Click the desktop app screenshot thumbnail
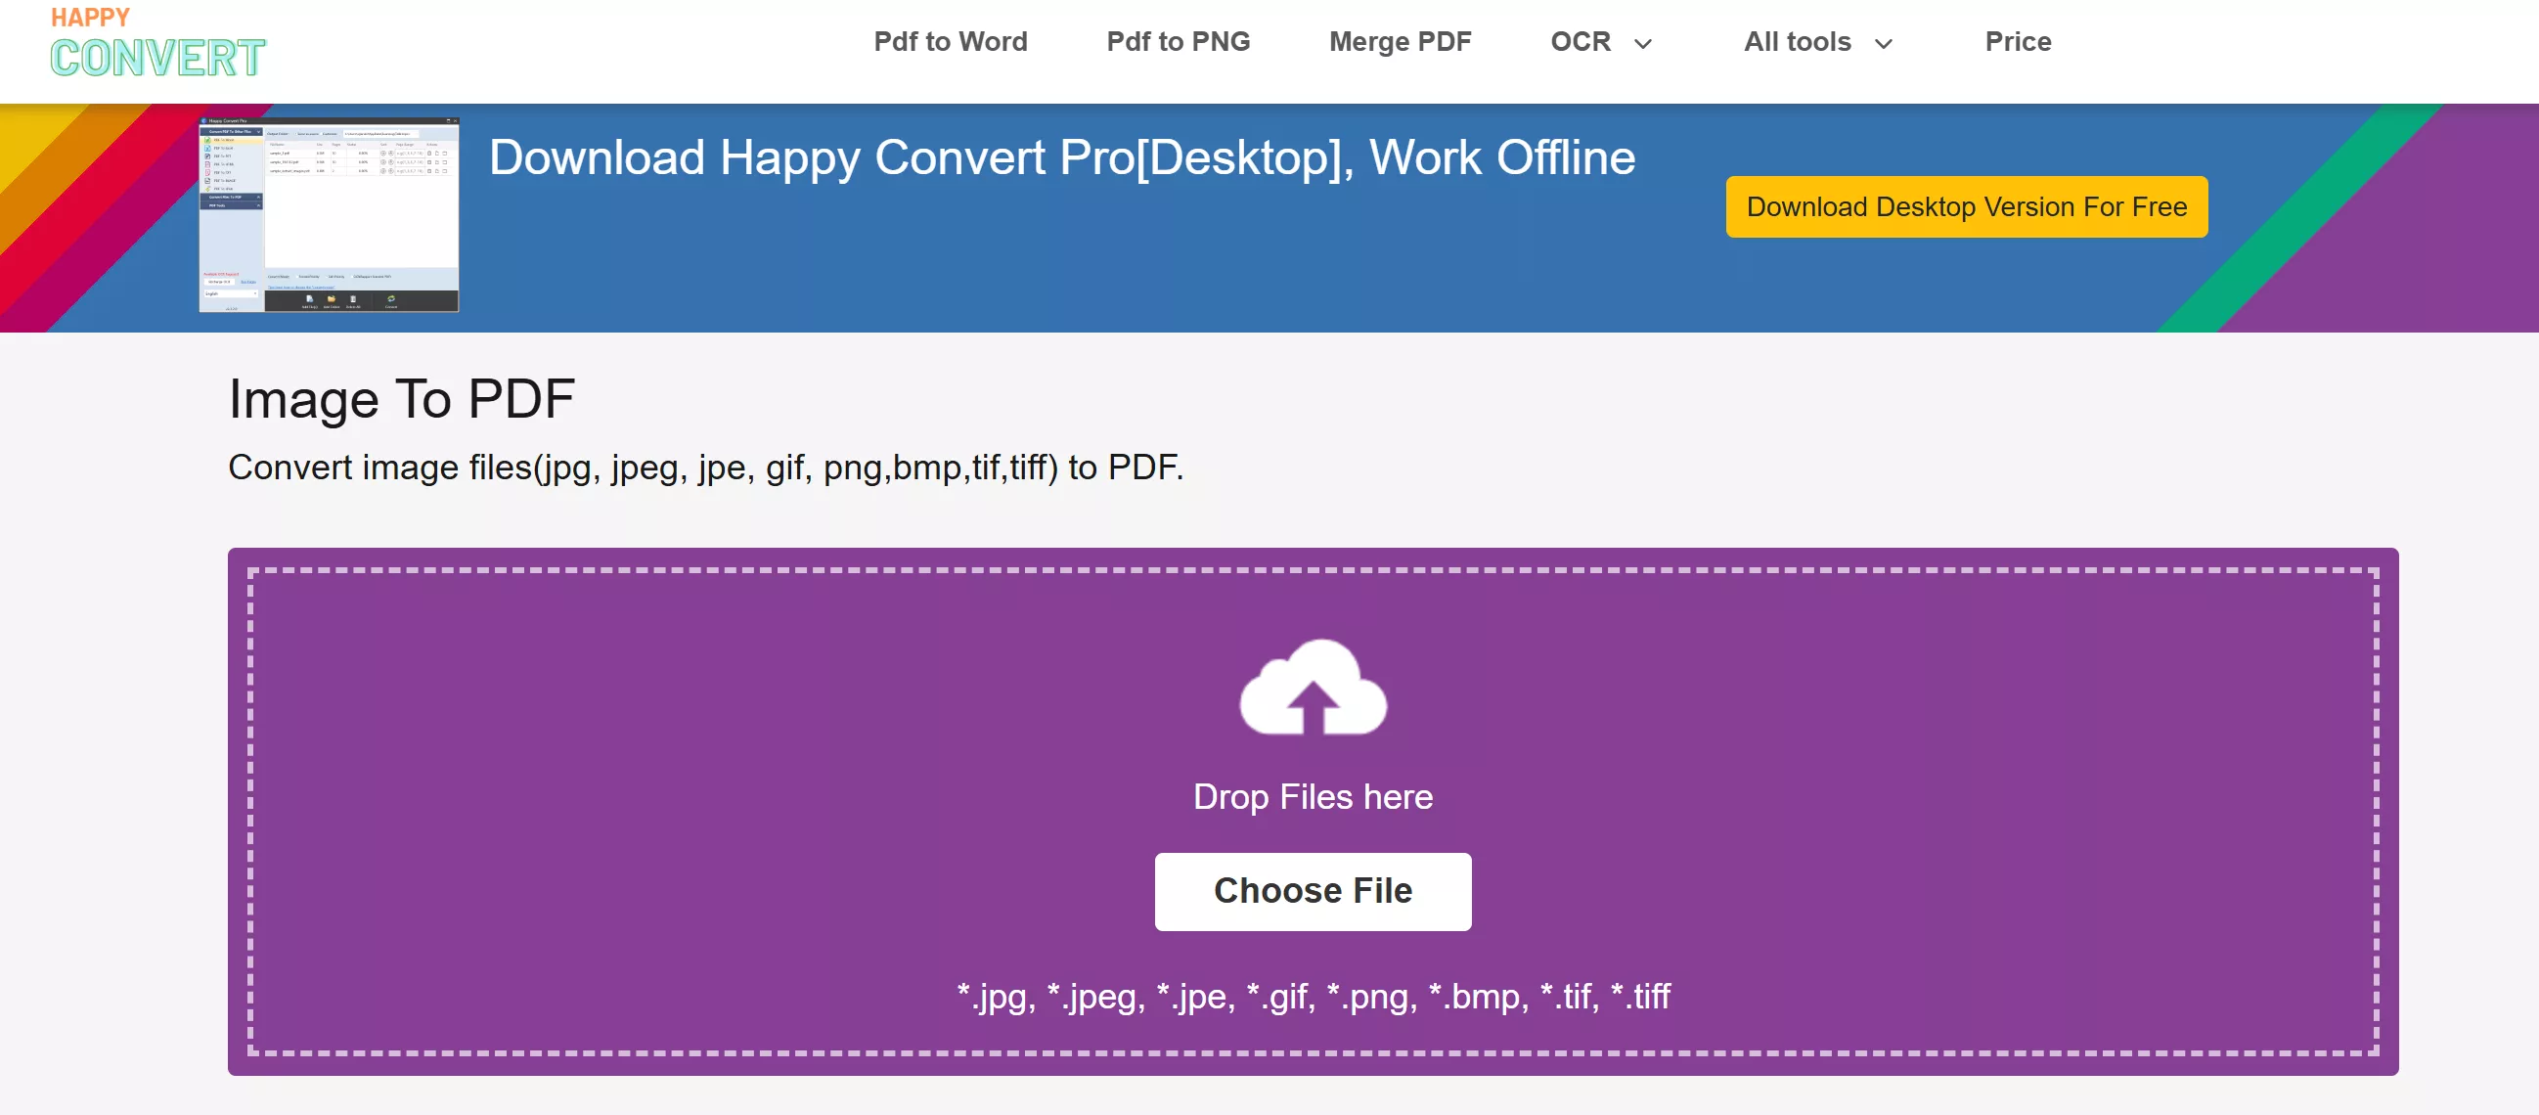The width and height of the screenshot is (2539, 1115). (x=330, y=215)
